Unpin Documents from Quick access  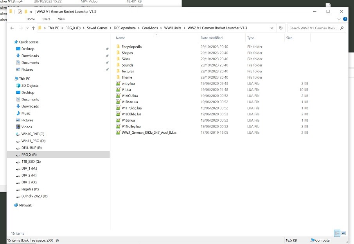coord(107,63)
